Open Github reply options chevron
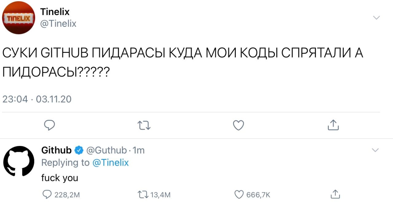The width and height of the screenshot is (393, 205). click(375, 150)
